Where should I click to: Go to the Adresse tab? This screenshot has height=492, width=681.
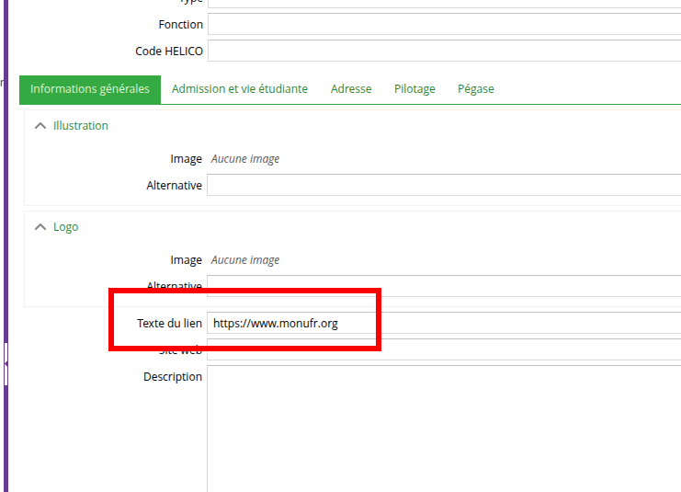pos(351,89)
